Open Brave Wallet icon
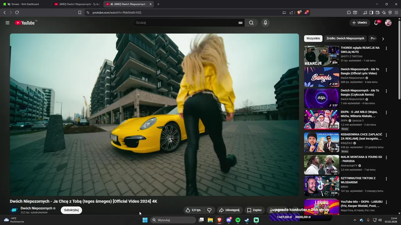Viewport: 401px width, 225px height. (x=378, y=12)
